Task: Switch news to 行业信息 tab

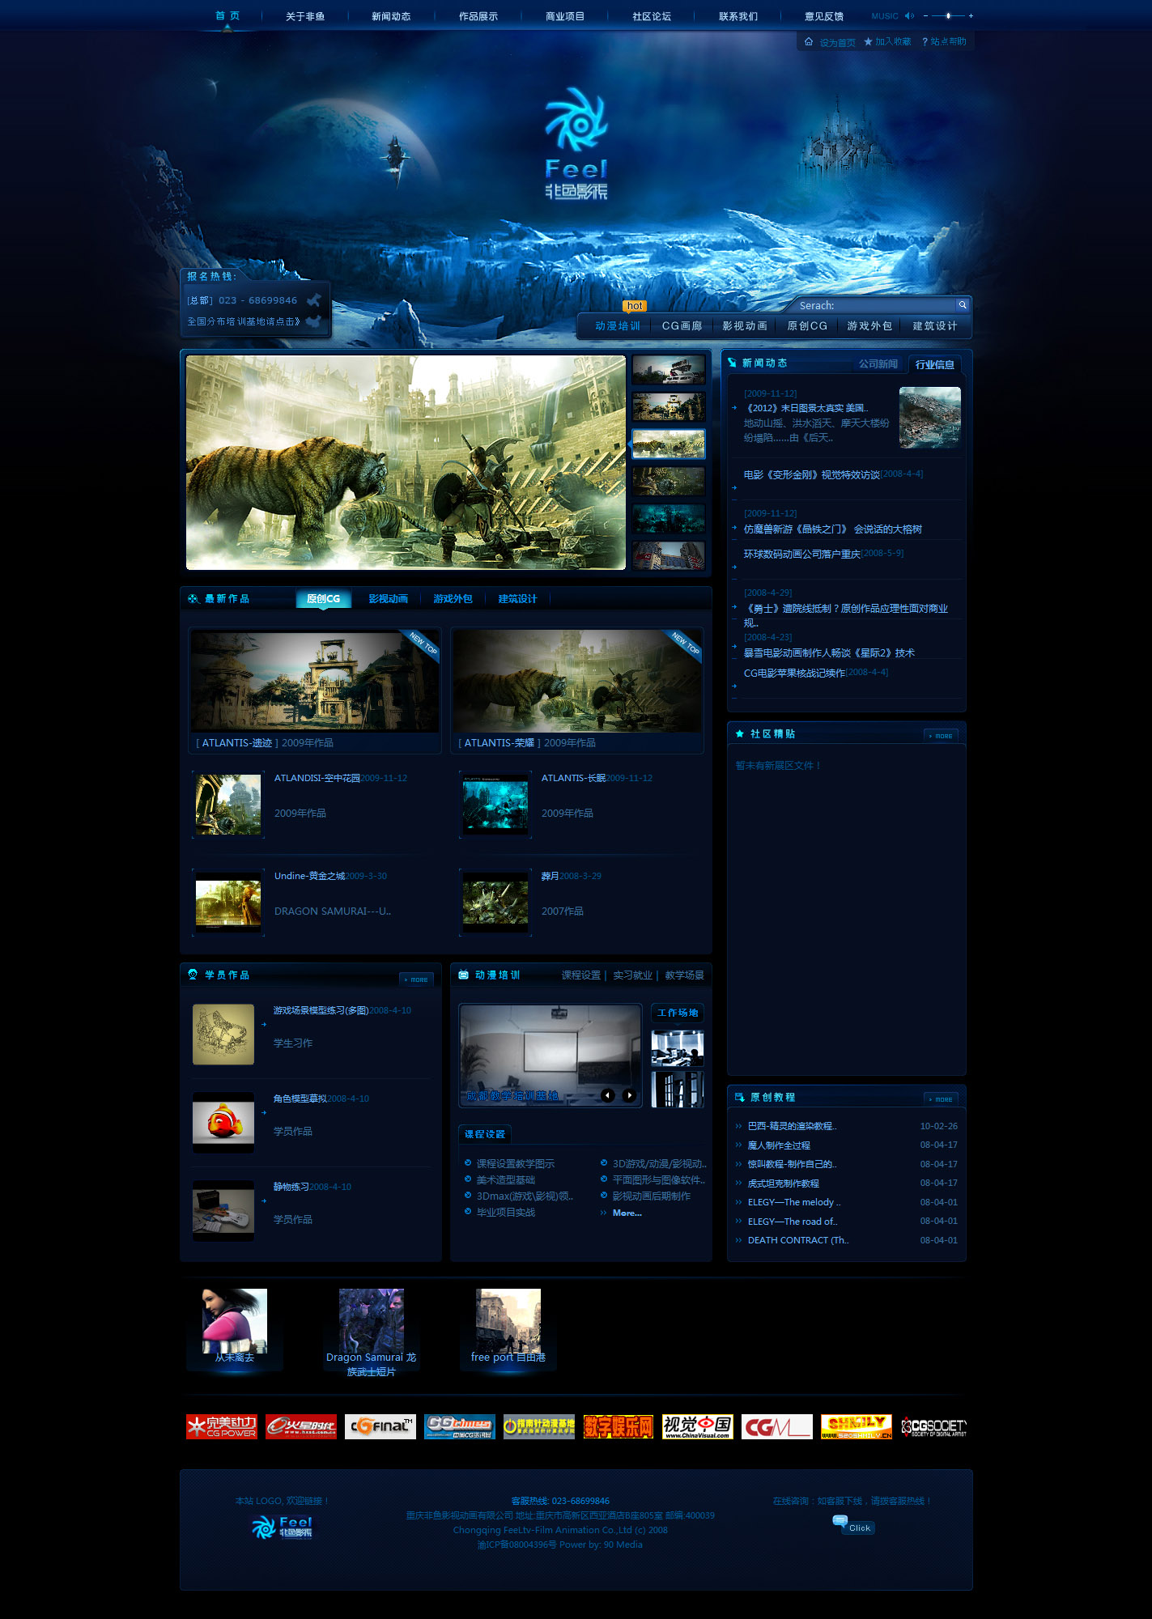Action: 935,364
